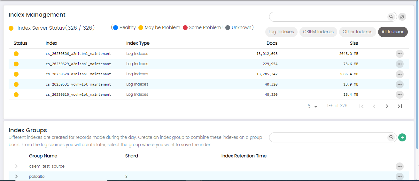Open more actions for csiem-test-source group
This screenshot has height=181, width=419.
[400, 166]
